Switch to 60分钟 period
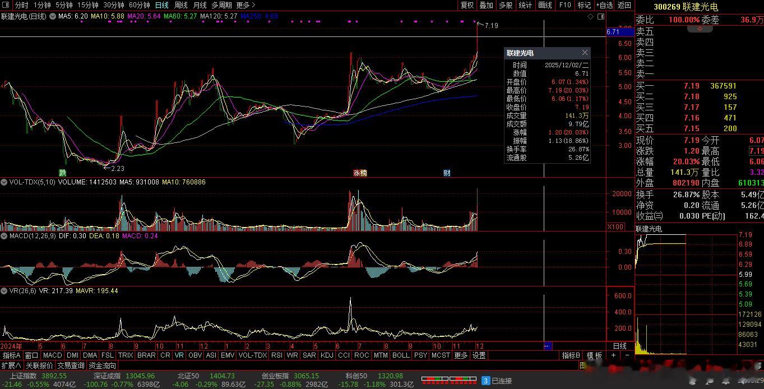The height and width of the screenshot is (389, 764). pyautogui.click(x=140, y=5)
